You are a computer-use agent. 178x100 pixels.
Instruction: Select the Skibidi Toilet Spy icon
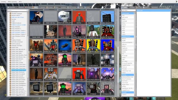(x=51, y=17)
